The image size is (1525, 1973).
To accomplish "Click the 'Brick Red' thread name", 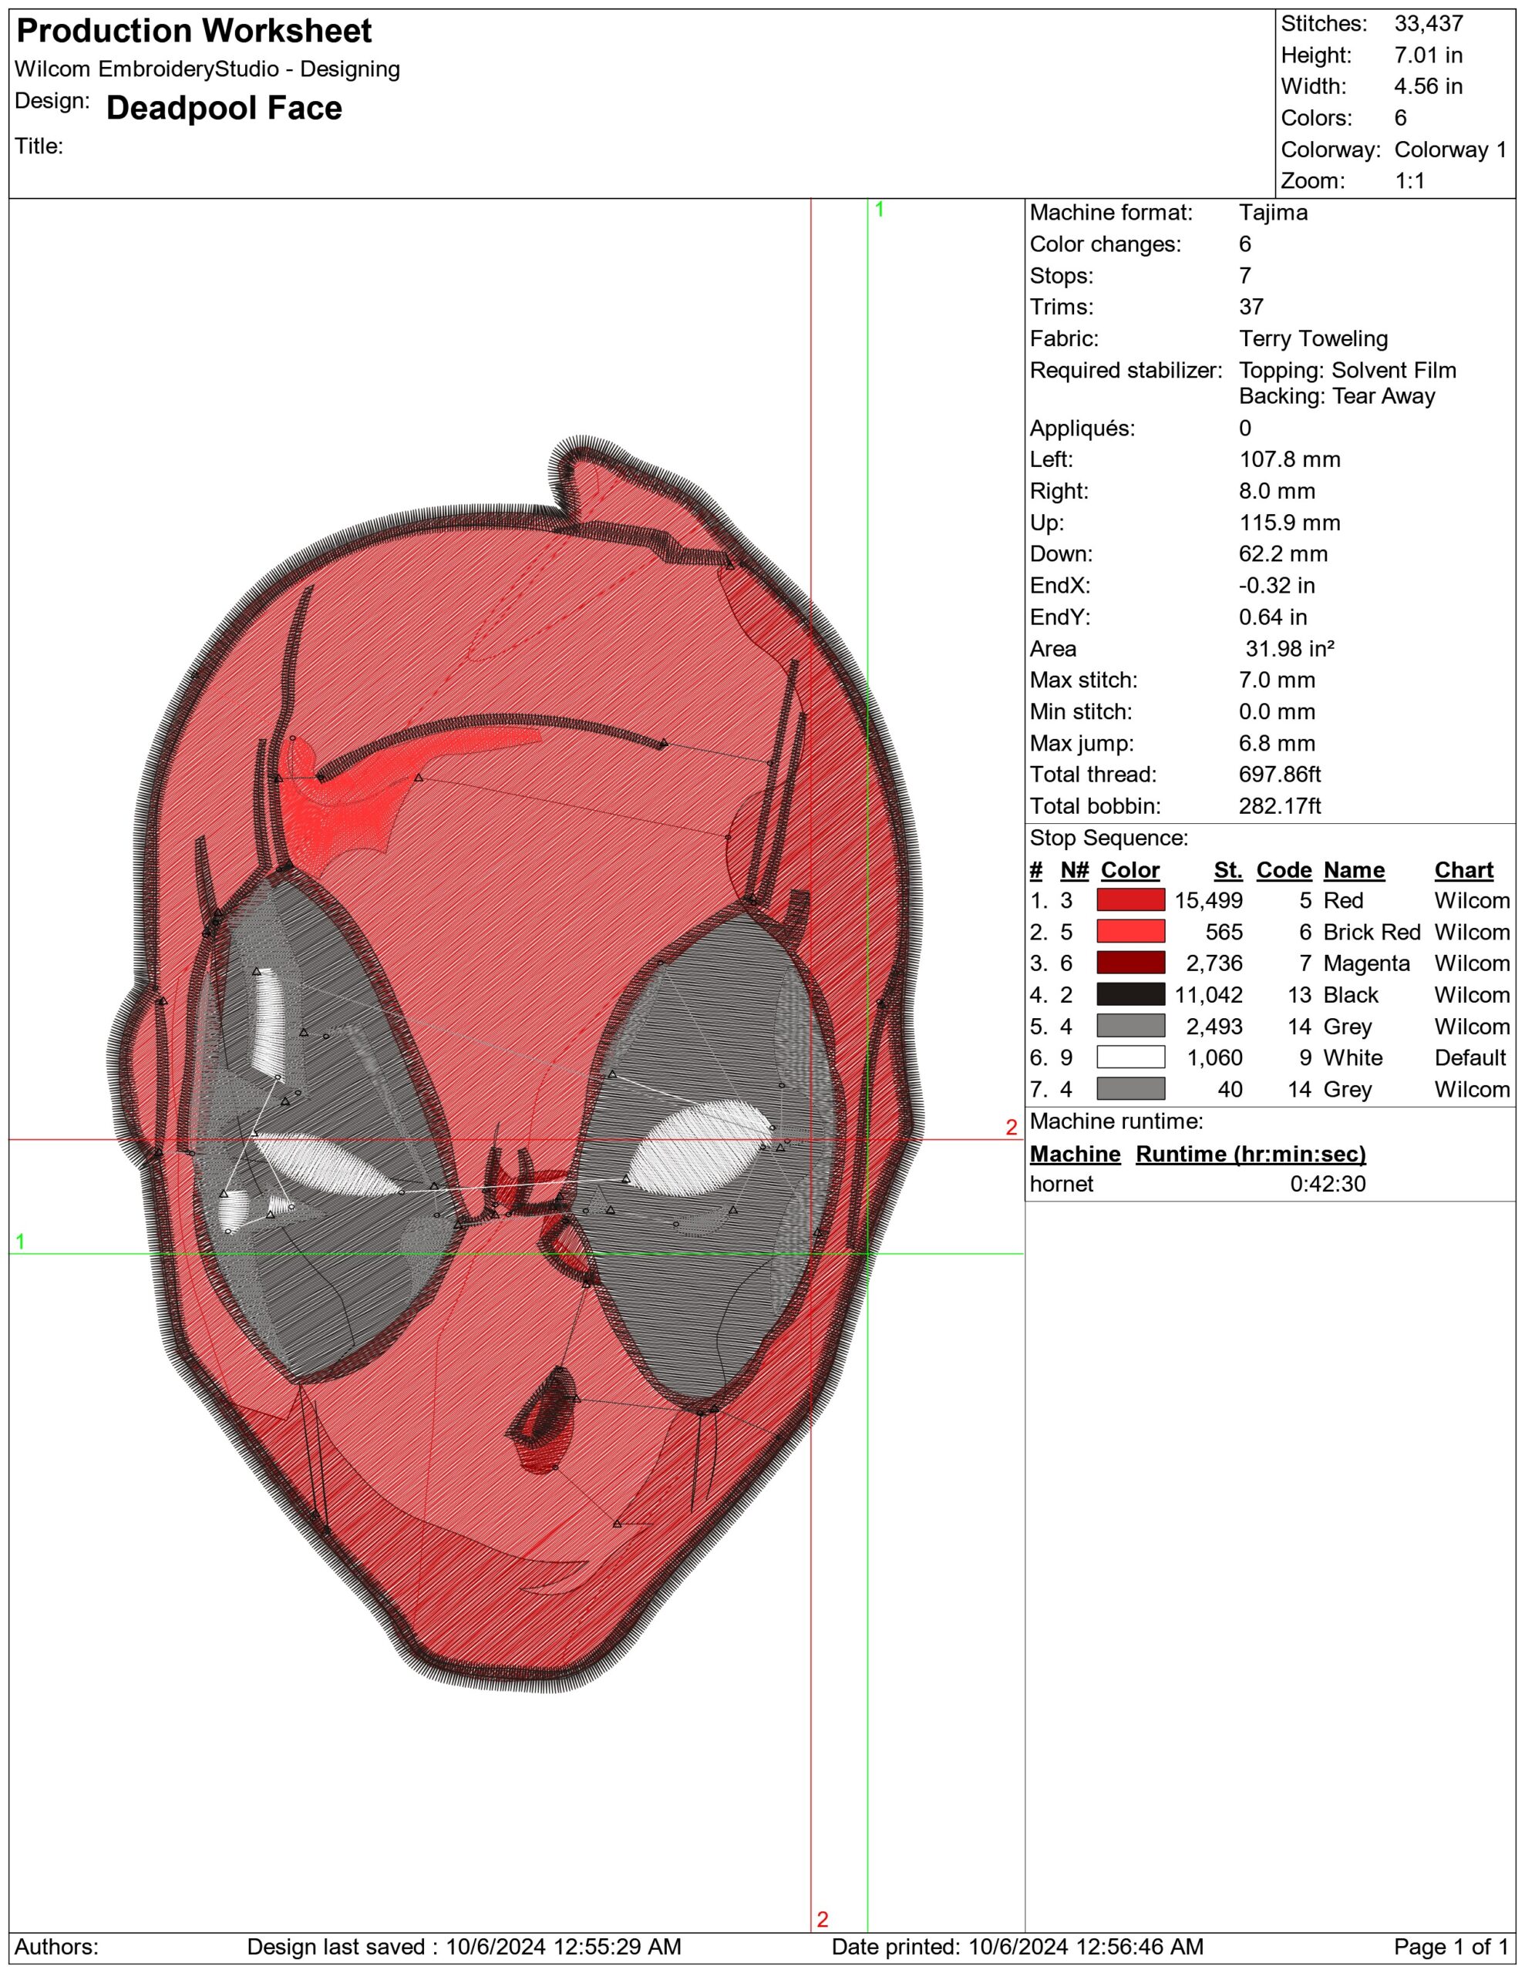I will tap(1372, 933).
